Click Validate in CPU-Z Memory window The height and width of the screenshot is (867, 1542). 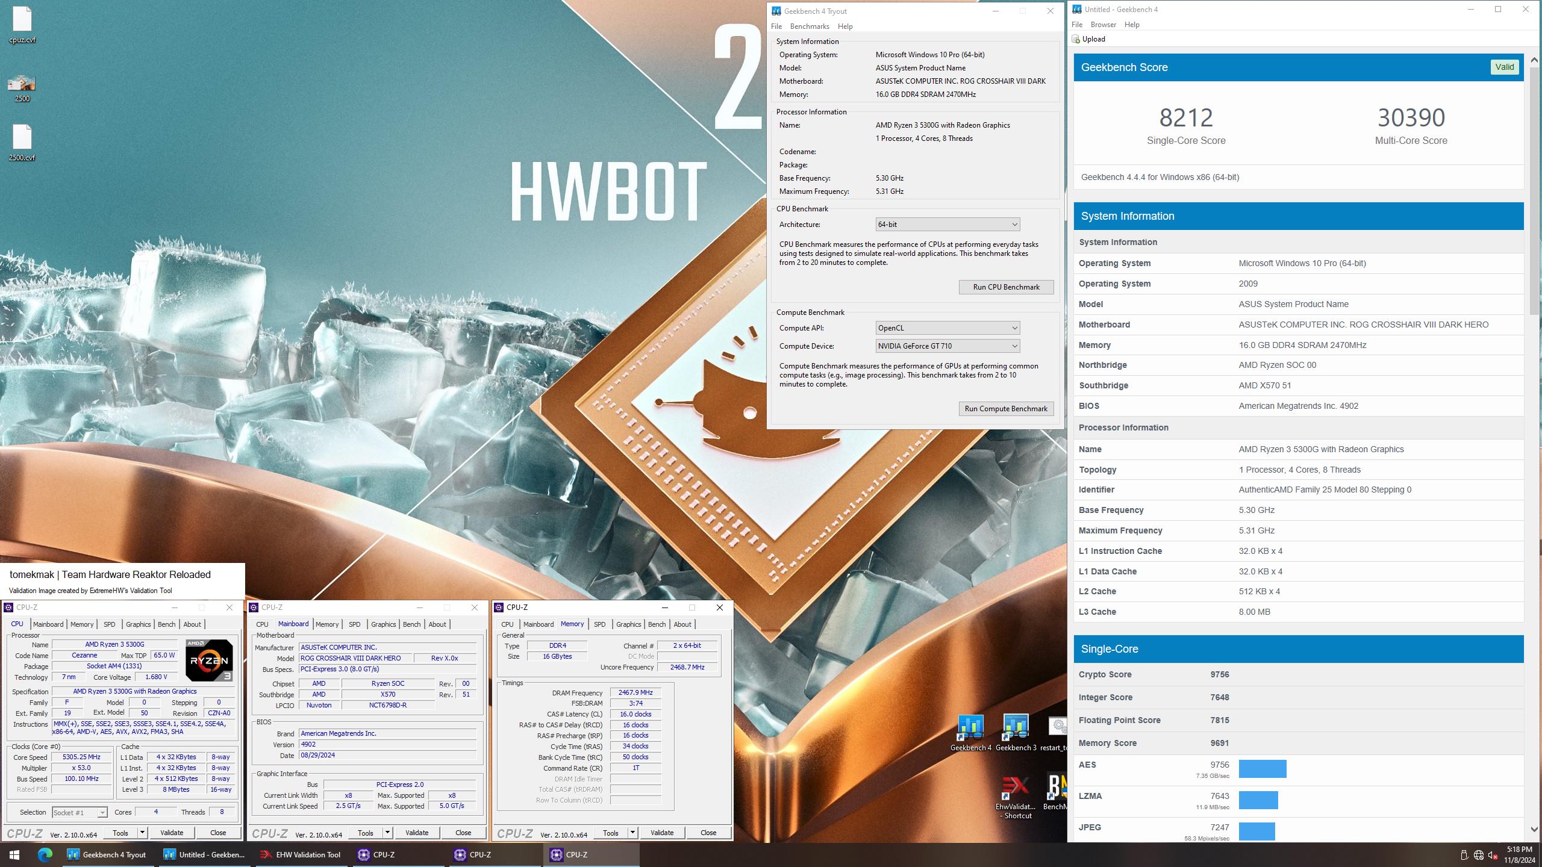(662, 833)
